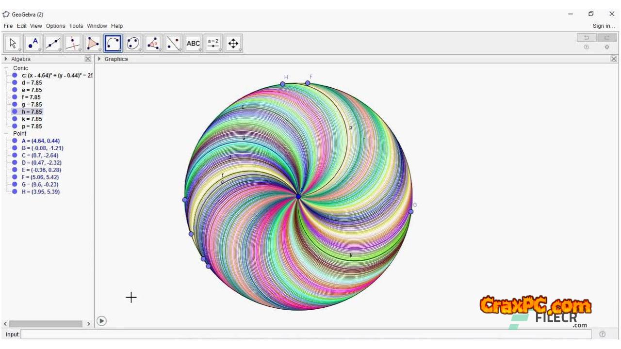Viewport: 621px width, 349px height.
Task: Select the Line tool
Action: (53, 43)
